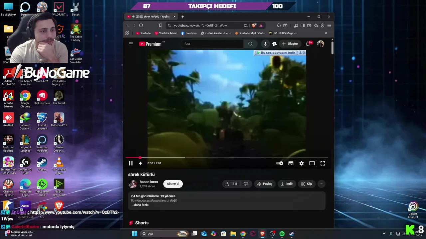Open browser main hamburger menu
This screenshot has height=239, width=426.
[329, 26]
